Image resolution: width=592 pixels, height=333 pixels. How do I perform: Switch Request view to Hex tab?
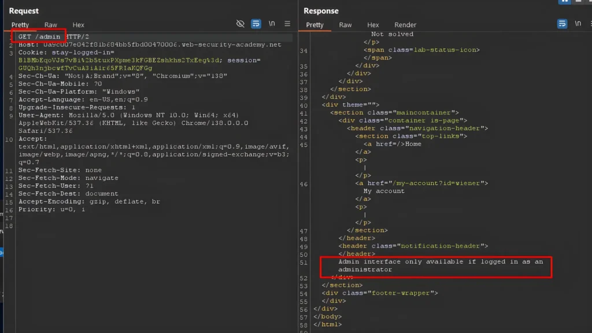[79, 25]
